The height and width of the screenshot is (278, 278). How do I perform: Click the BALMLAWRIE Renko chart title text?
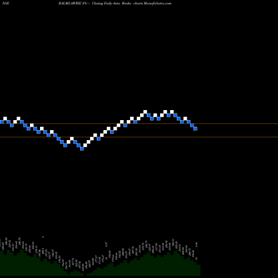pos(115,3)
